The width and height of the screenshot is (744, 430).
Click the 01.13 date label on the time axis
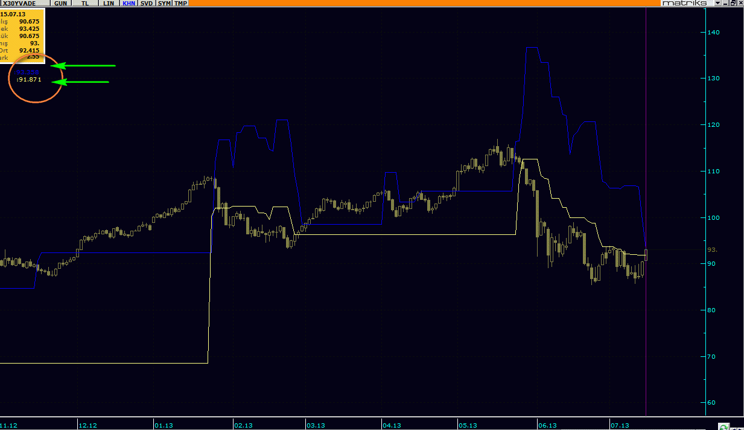coord(164,425)
